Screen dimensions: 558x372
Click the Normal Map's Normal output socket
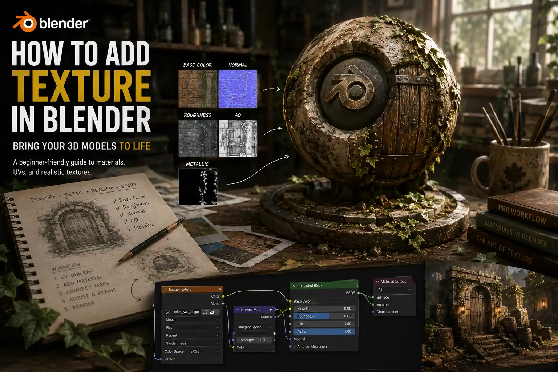pos(275,317)
